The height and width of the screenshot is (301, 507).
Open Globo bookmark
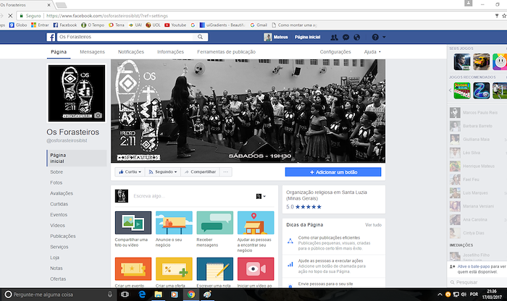(18, 25)
